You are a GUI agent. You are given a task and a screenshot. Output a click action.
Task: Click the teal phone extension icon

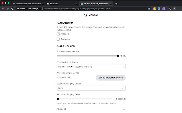coord(159,9)
